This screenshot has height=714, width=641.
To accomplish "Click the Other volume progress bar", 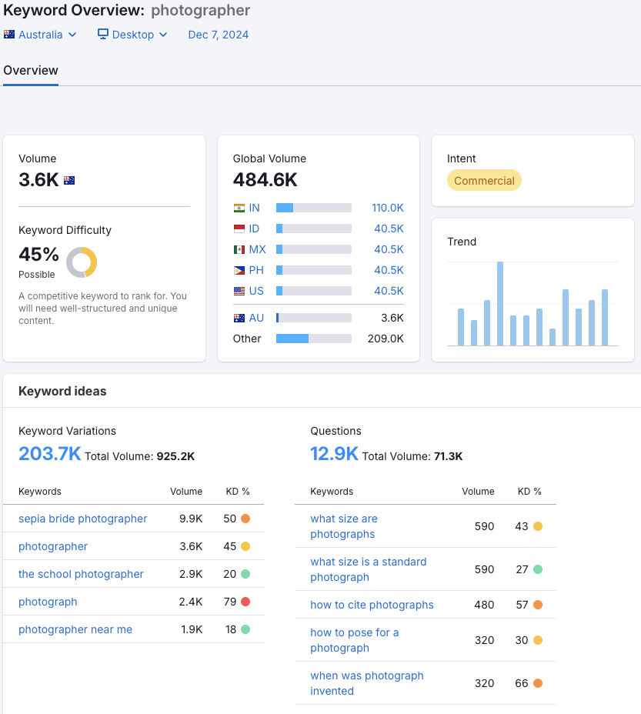I will [314, 339].
